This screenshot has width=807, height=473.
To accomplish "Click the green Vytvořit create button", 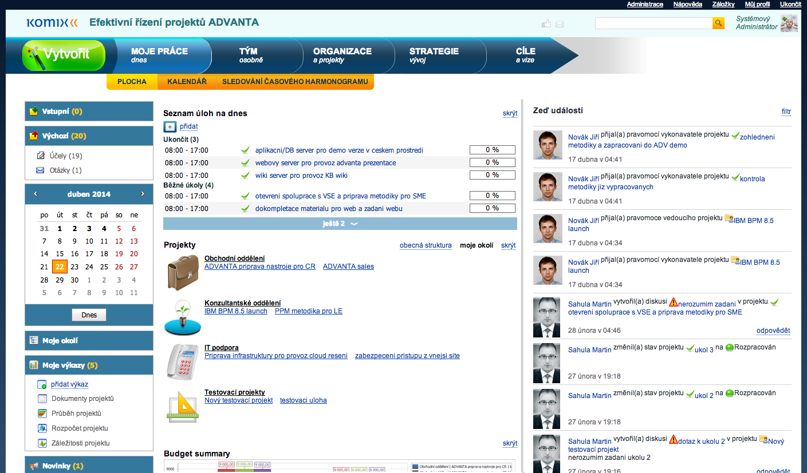I will click(x=64, y=55).
